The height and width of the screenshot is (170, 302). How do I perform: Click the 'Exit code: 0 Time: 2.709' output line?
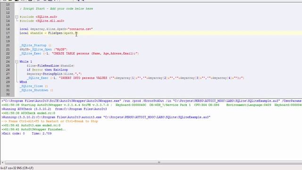[26, 134]
